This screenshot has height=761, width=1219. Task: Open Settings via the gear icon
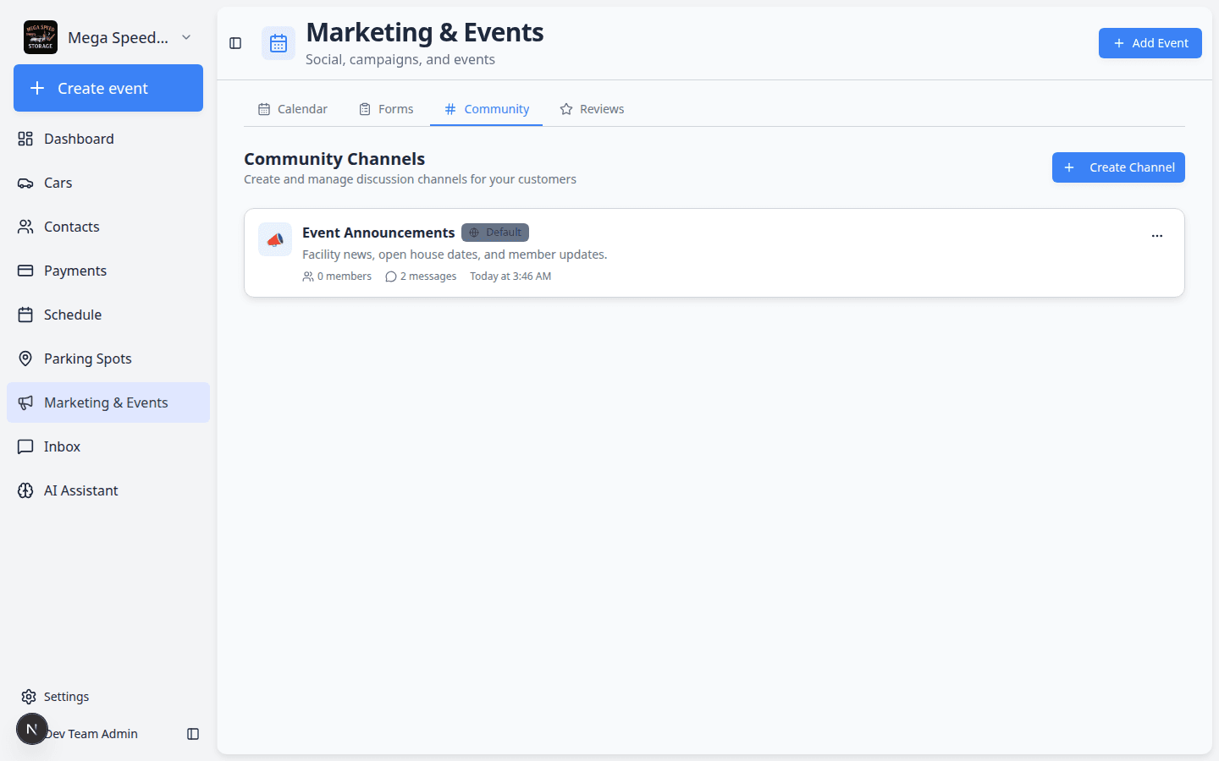[x=29, y=697]
